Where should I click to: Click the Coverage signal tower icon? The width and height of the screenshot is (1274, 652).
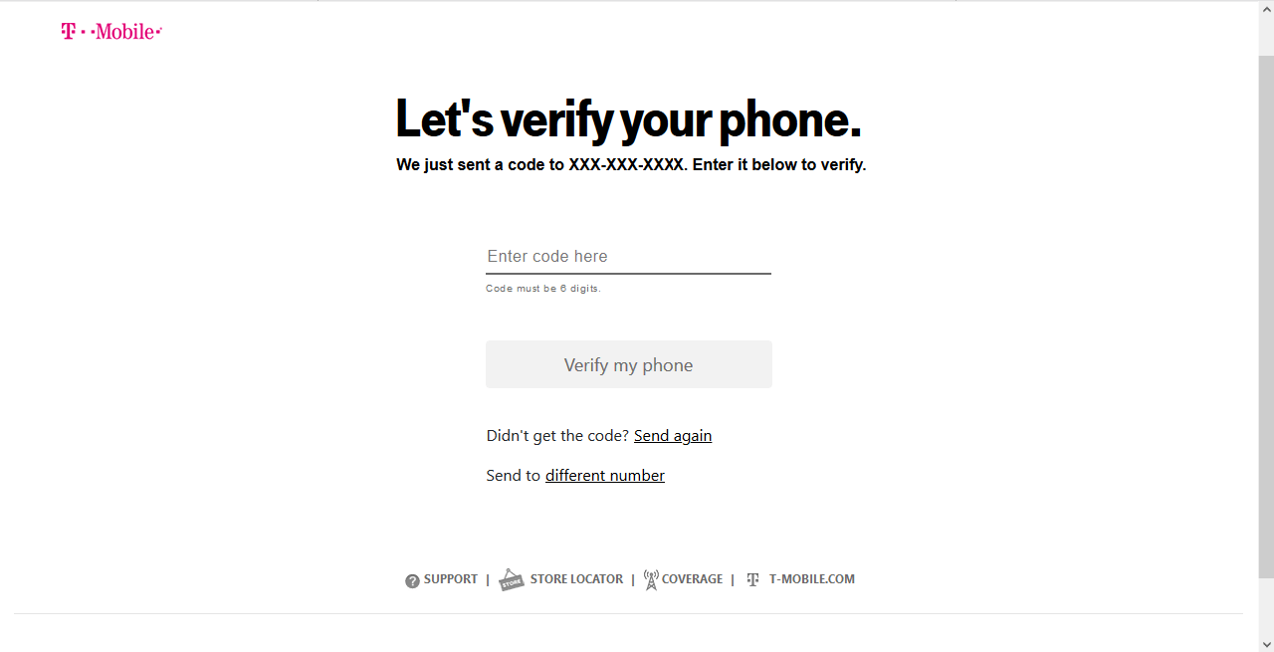coord(651,579)
